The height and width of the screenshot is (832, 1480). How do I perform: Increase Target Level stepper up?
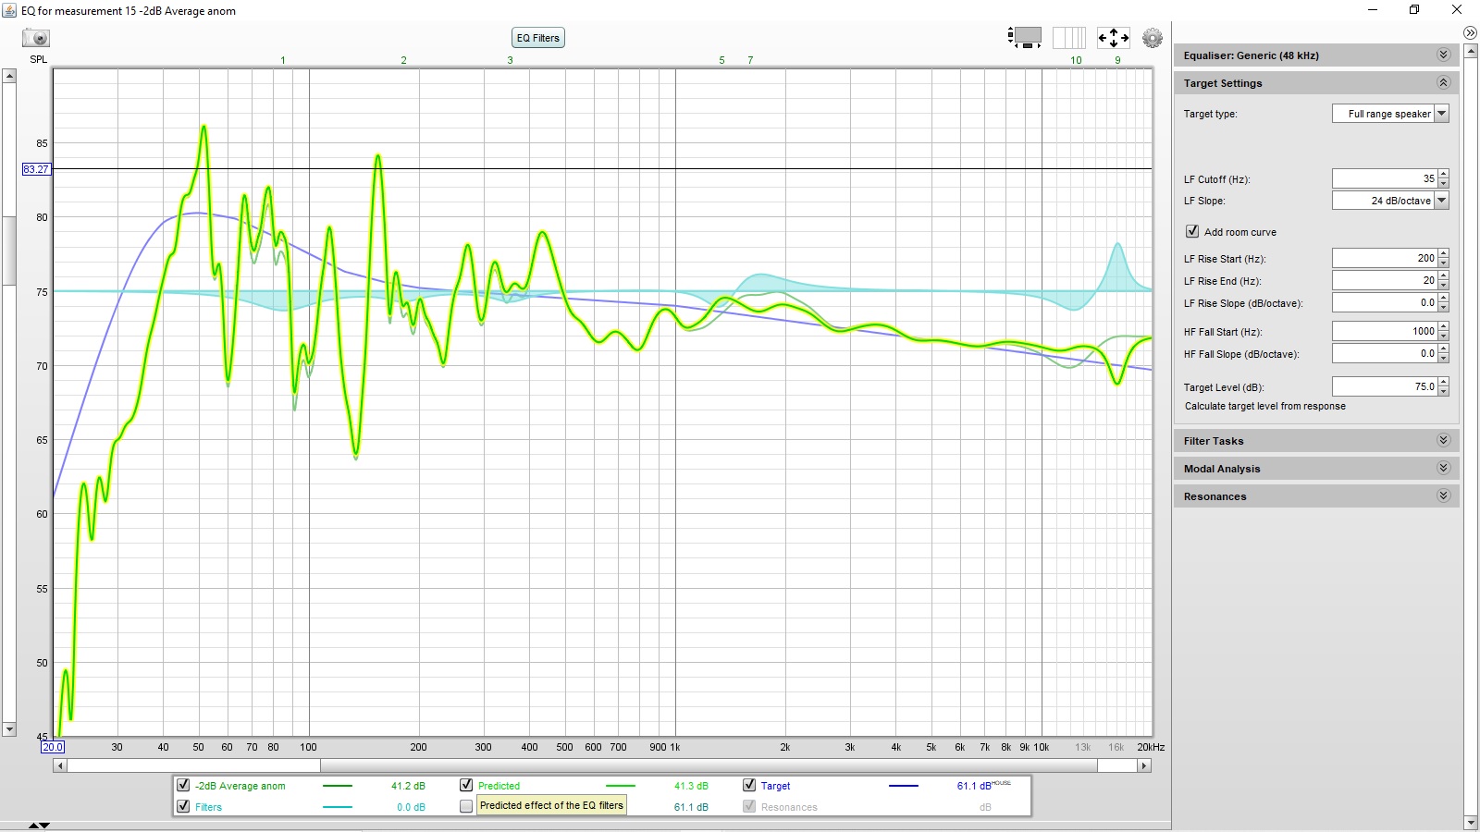(x=1444, y=383)
